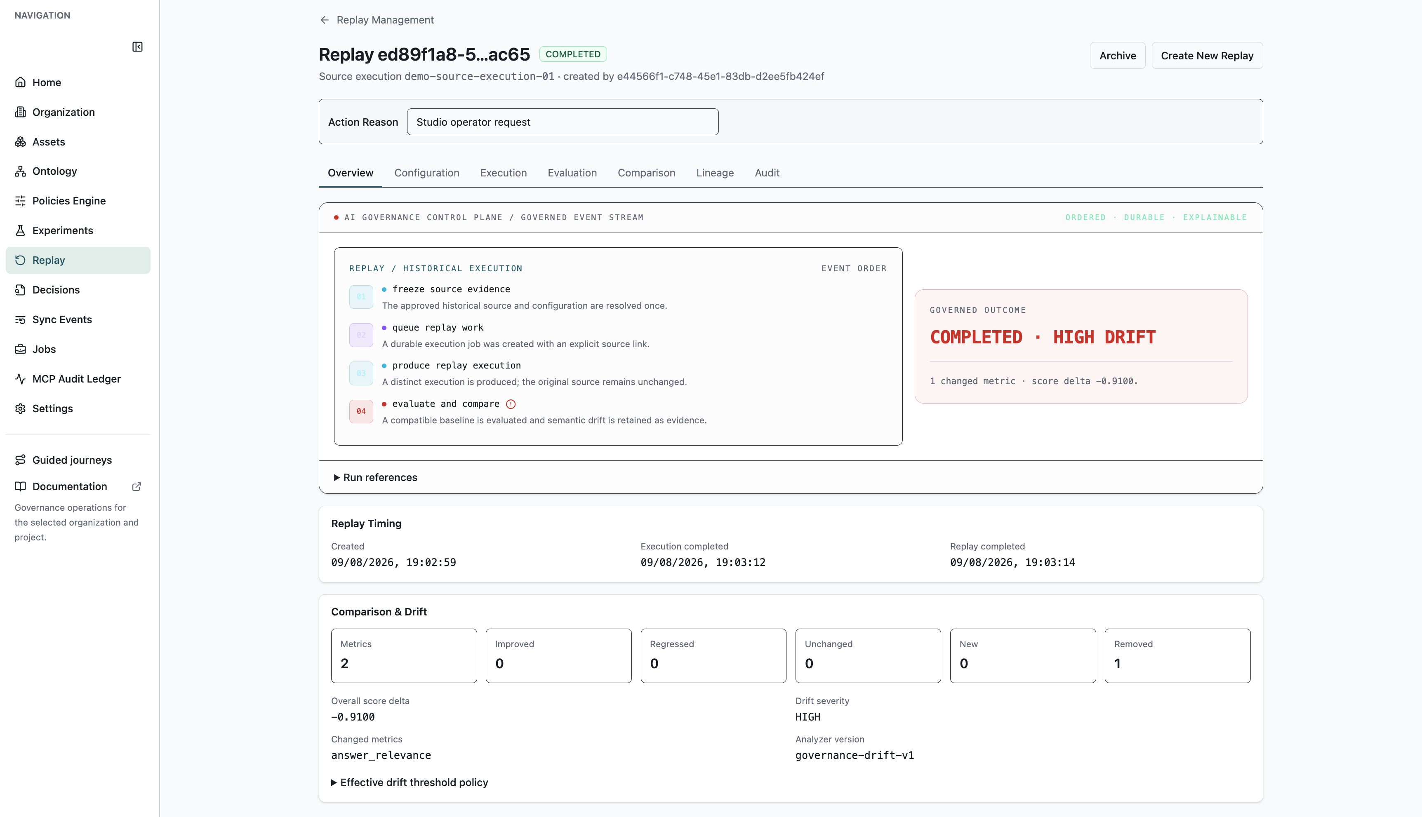Click the answer_relevance changed metric value
Screen dimensions: 1422x817
[381, 755]
